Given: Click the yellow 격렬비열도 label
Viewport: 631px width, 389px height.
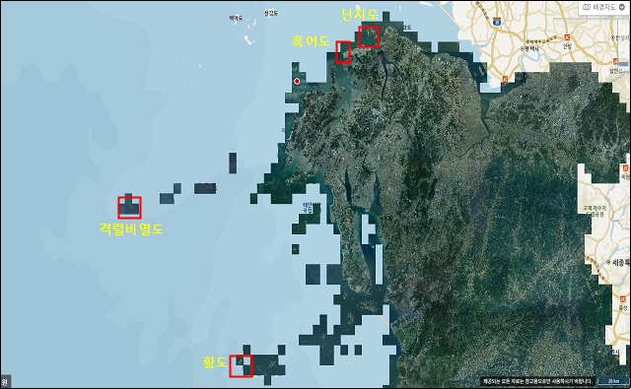Looking at the screenshot, I should click(131, 229).
